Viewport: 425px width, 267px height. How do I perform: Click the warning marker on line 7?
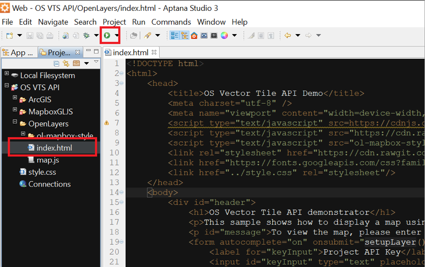click(107, 123)
